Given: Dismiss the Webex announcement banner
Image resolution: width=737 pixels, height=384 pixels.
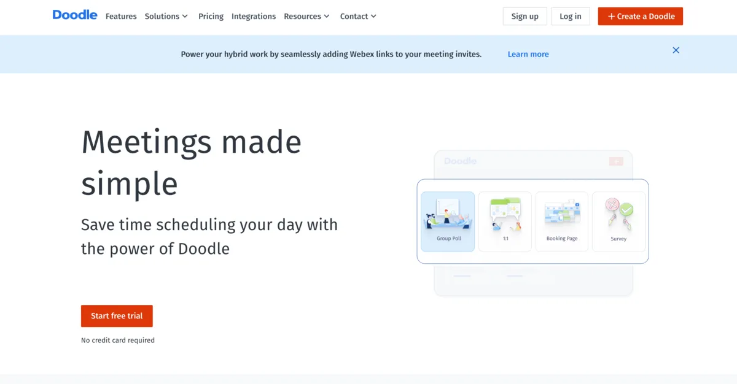Looking at the screenshot, I should pyautogui.click(x=676, y=50).
